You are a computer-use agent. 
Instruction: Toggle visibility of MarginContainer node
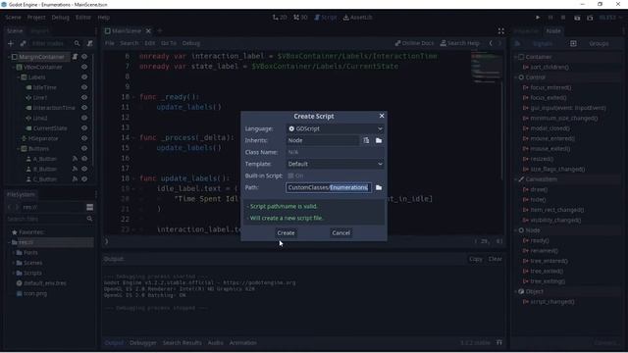(x=84, y=57)
